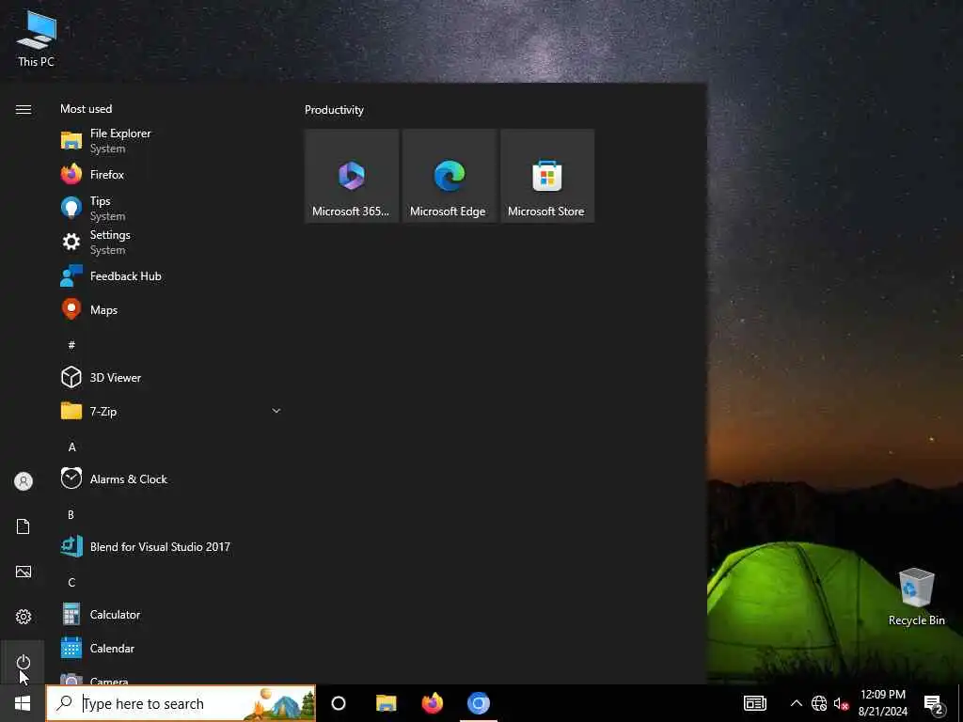Click the taskbar search box
This screenshot has height=722, width=963.
click(182, 703)
